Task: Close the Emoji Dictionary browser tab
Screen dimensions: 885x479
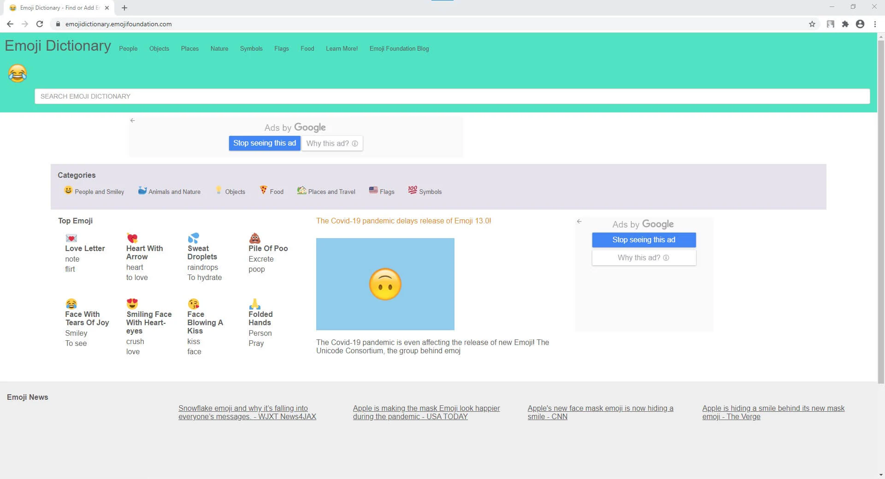Action: (107, 8)
